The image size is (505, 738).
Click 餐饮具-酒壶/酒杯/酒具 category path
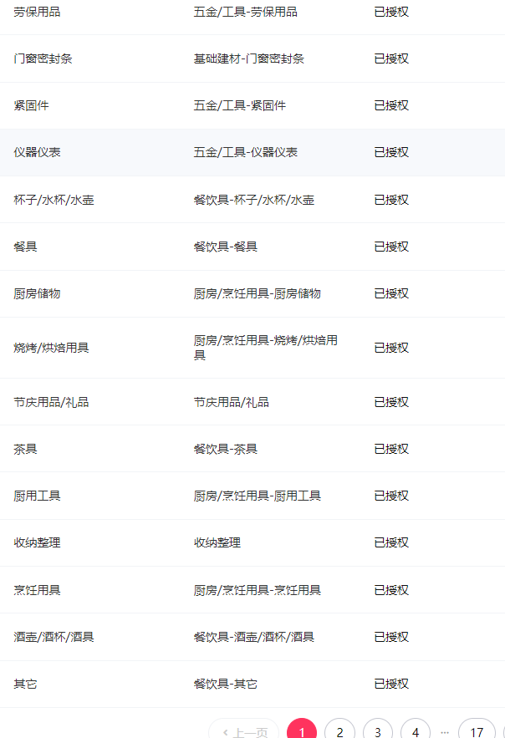pyautogui.click(x=254, y=637)
